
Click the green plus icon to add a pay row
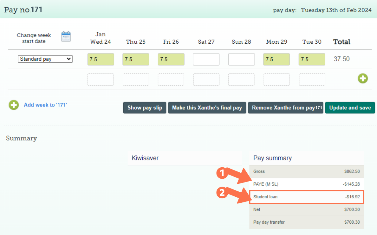363,78
